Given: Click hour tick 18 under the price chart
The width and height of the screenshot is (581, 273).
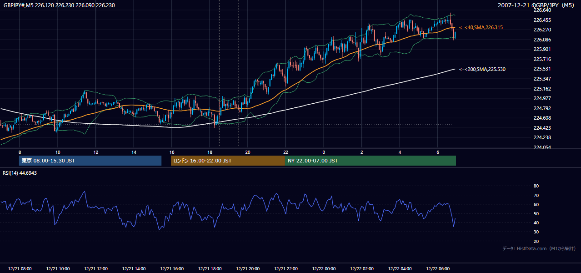Looking at the screenshot, I should point(210,152).
